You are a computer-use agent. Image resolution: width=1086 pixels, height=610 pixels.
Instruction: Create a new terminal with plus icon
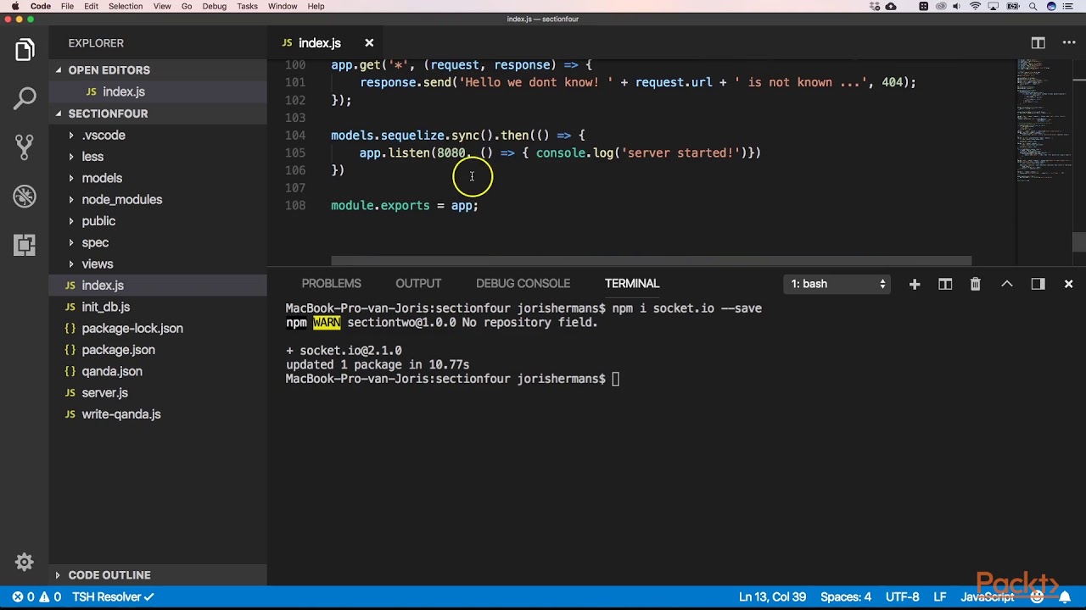[915, 284]
